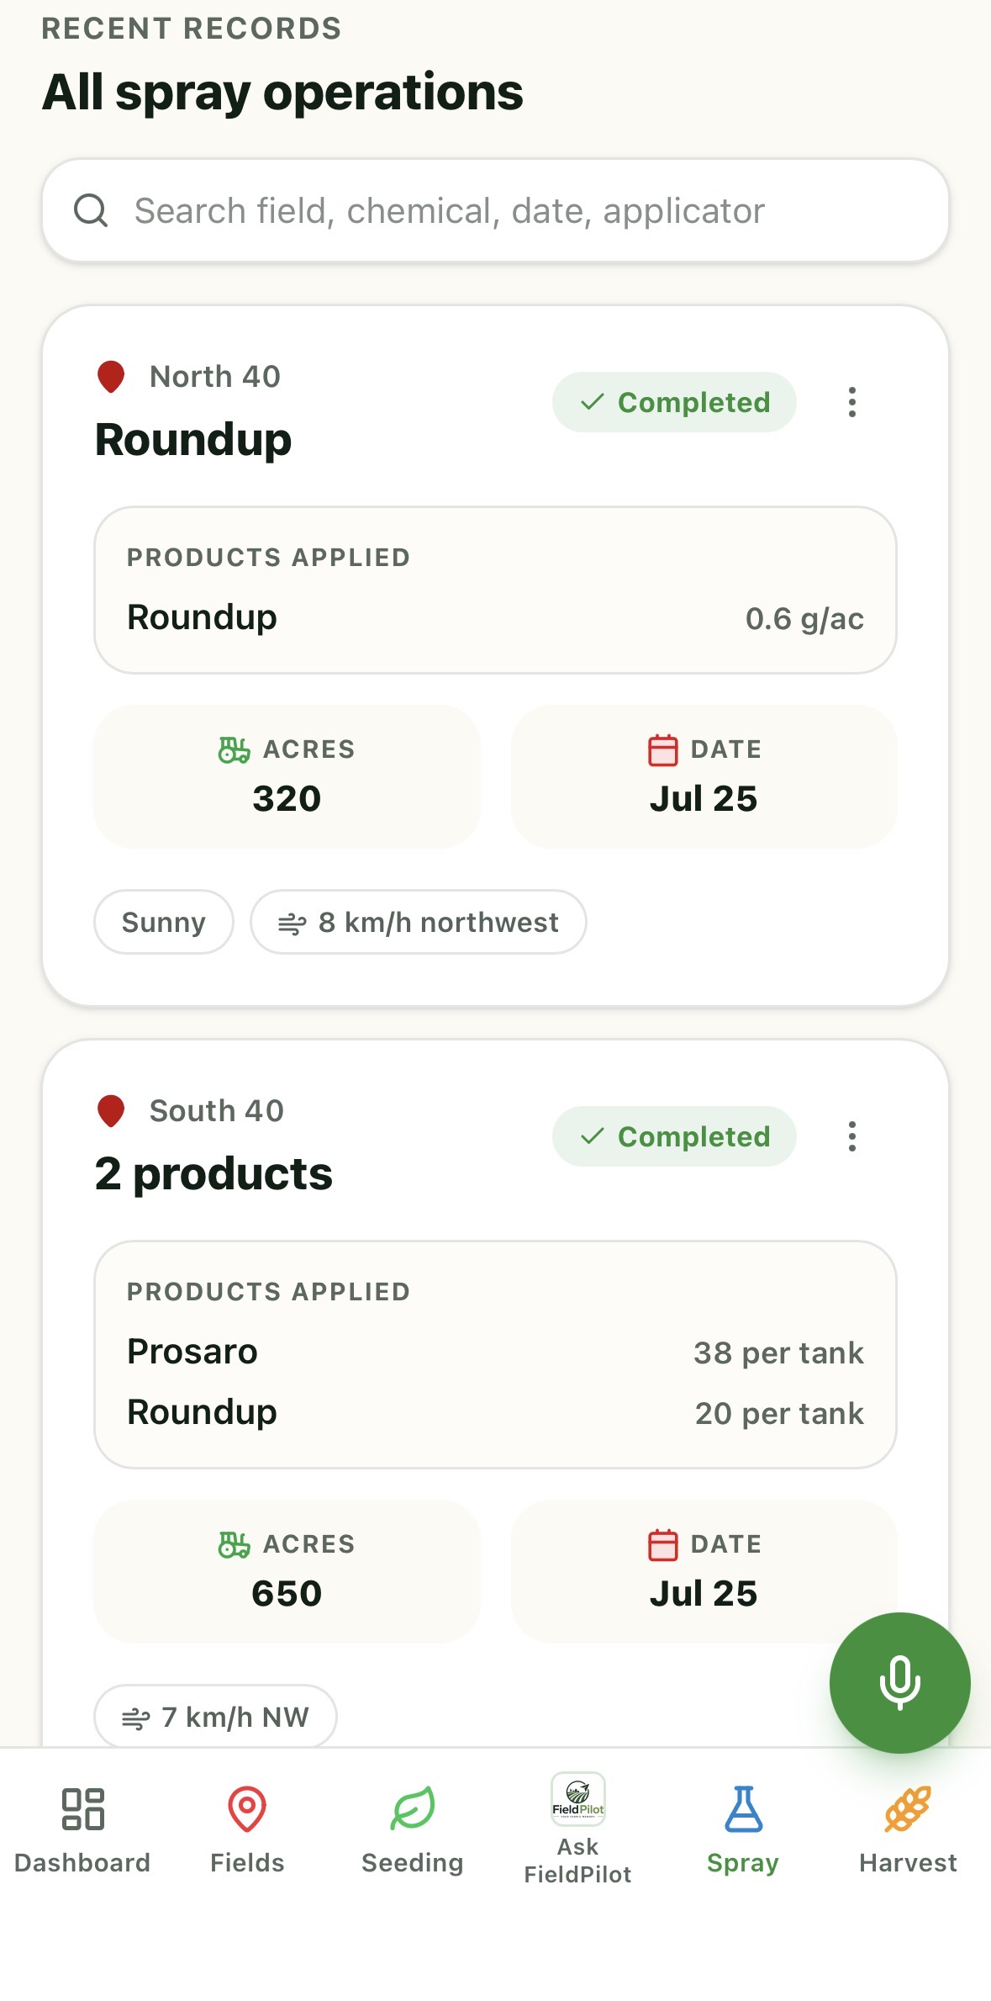Open the 650 acres tile for South 40
Viewport: 991px width, 2001px height.
point(287,1571)
